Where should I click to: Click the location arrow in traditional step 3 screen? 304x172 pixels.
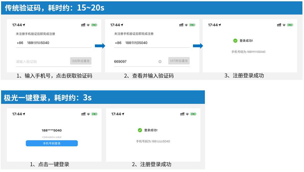[x=220, y=25]
